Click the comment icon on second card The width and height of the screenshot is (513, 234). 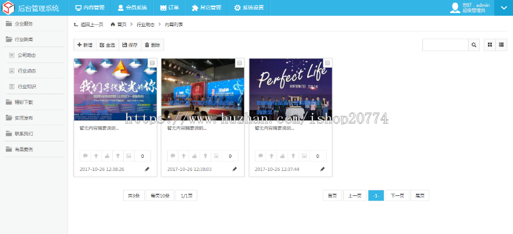172,156
